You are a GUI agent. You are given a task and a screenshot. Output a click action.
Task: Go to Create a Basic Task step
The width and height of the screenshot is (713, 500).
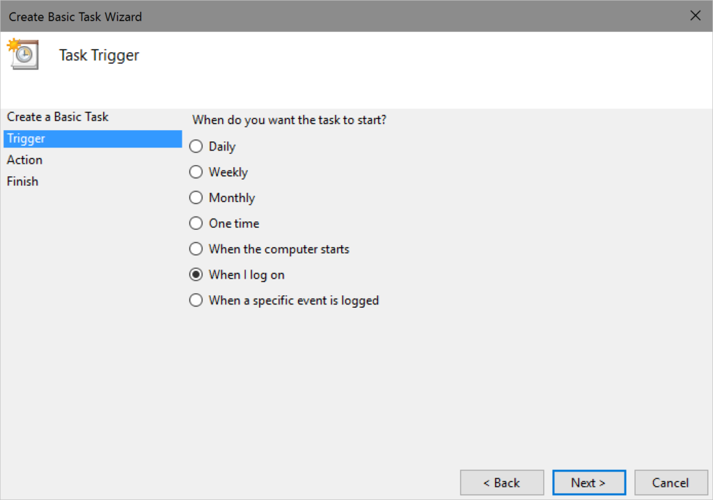58,117
